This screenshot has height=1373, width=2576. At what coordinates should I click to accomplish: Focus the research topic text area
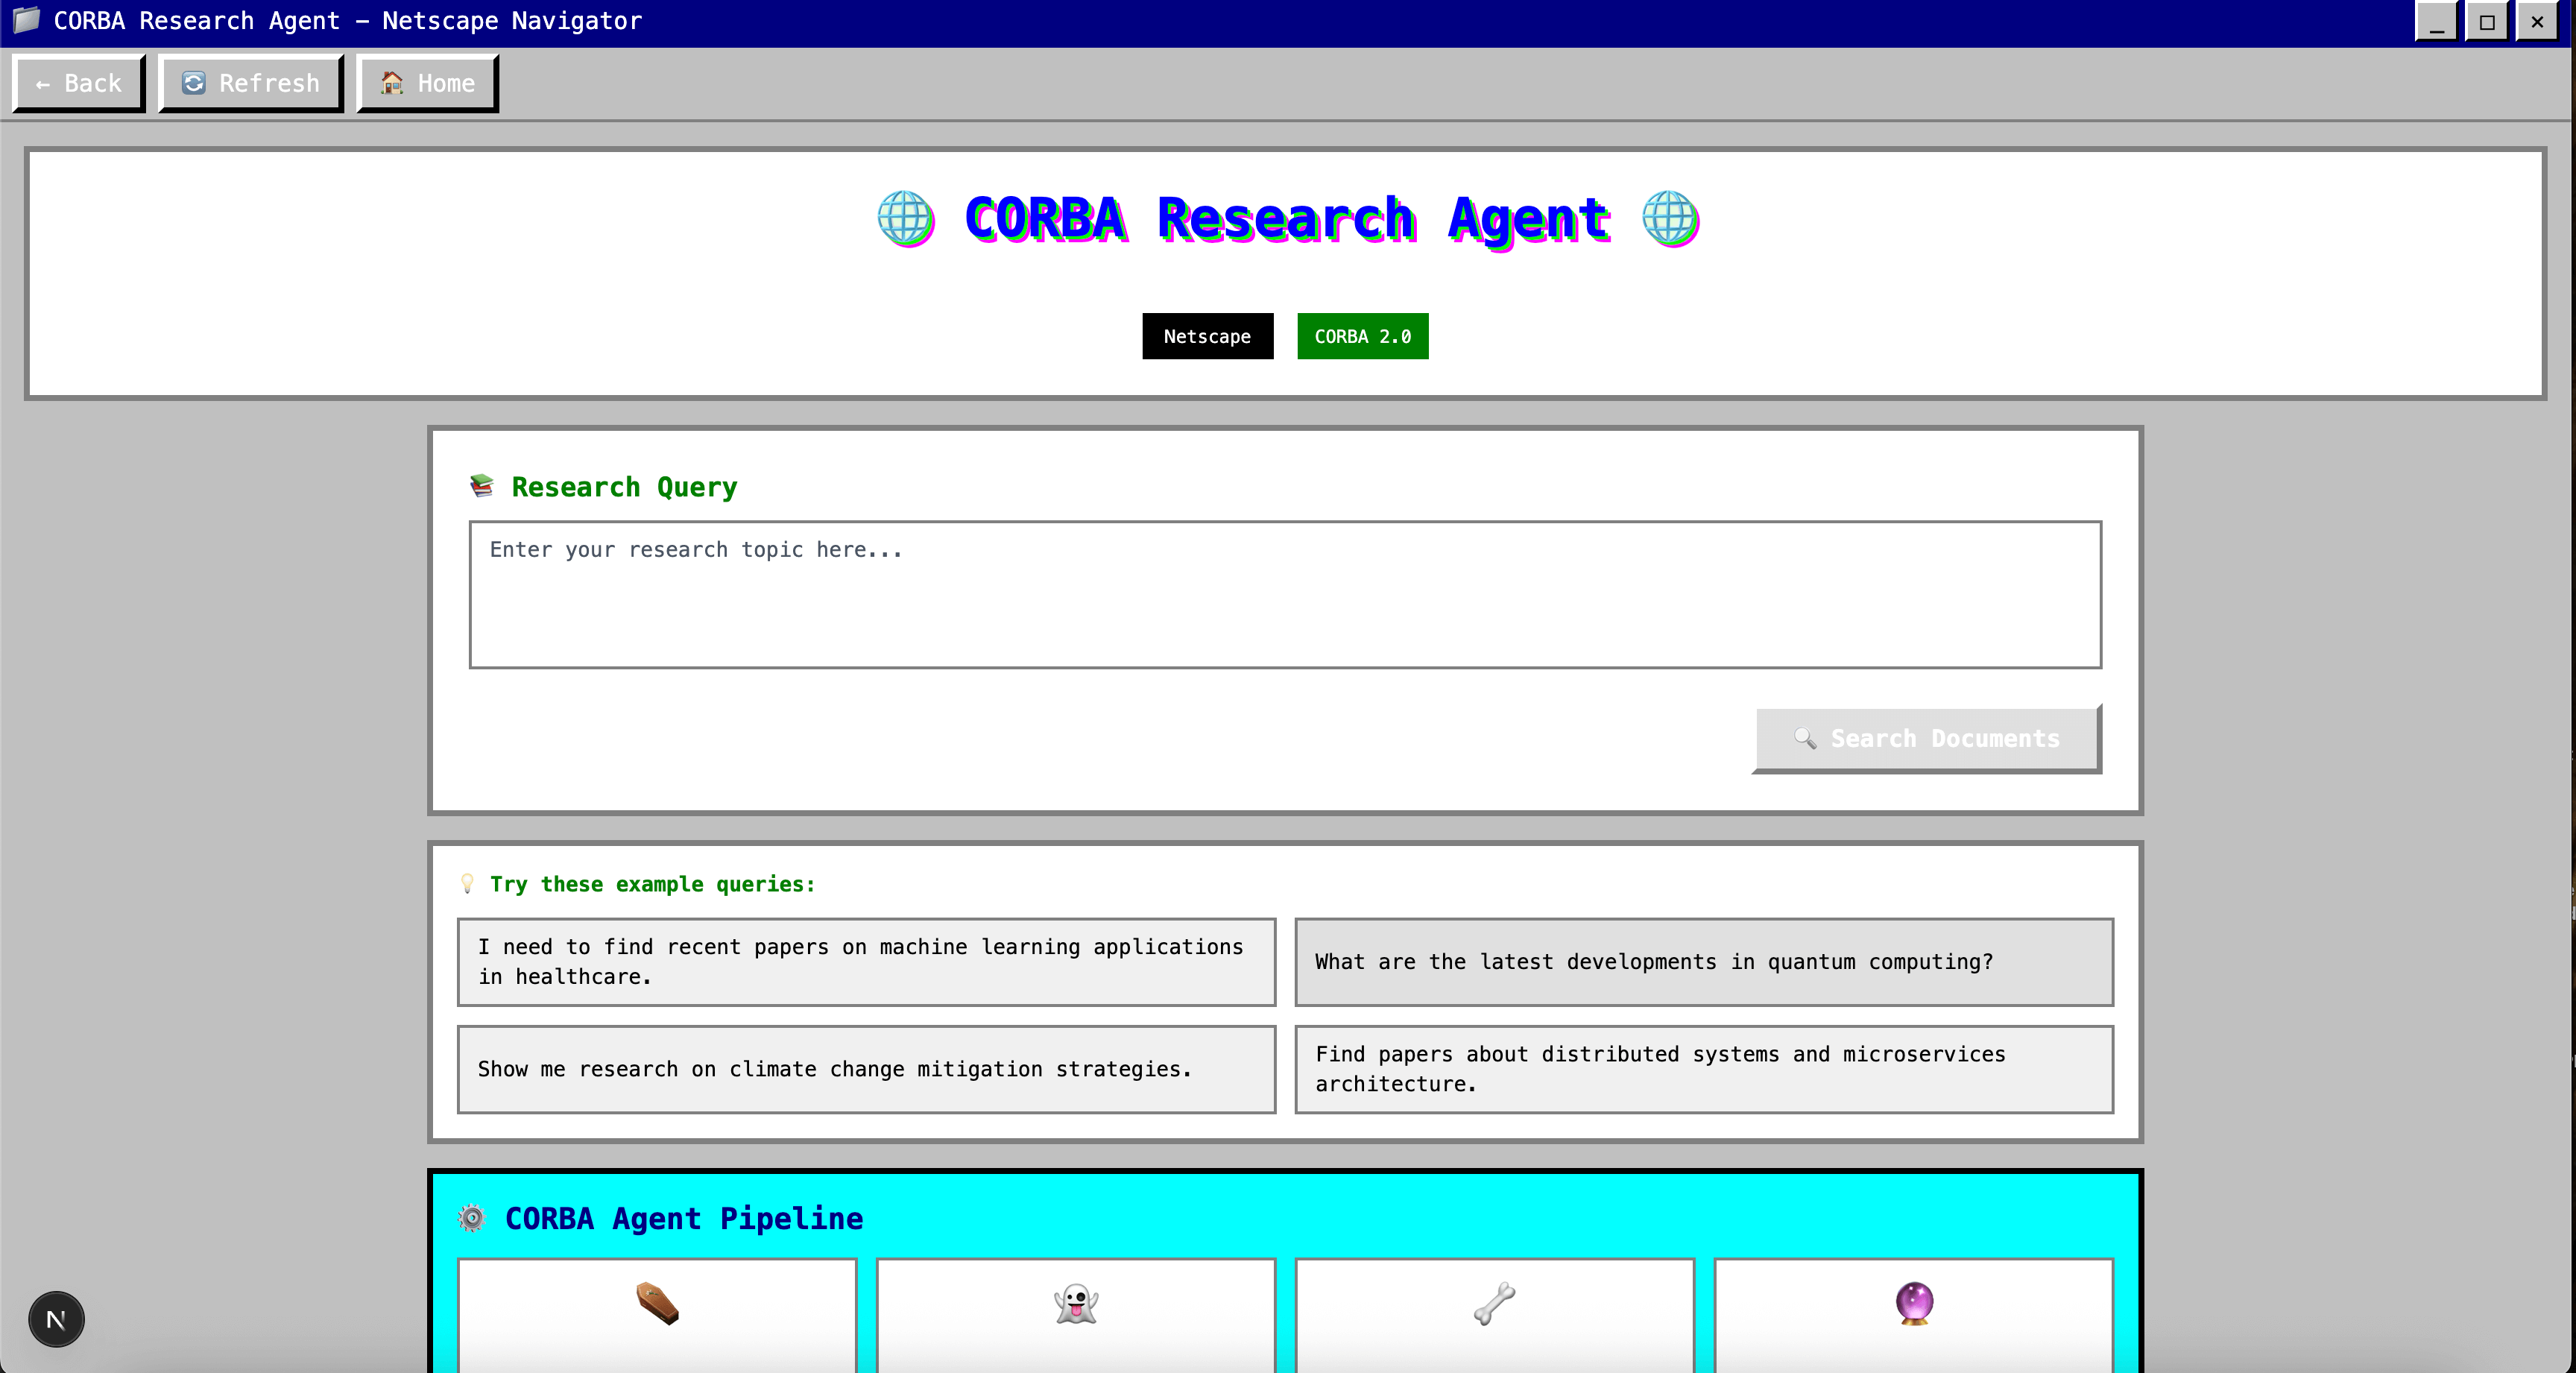[1285, 594]
